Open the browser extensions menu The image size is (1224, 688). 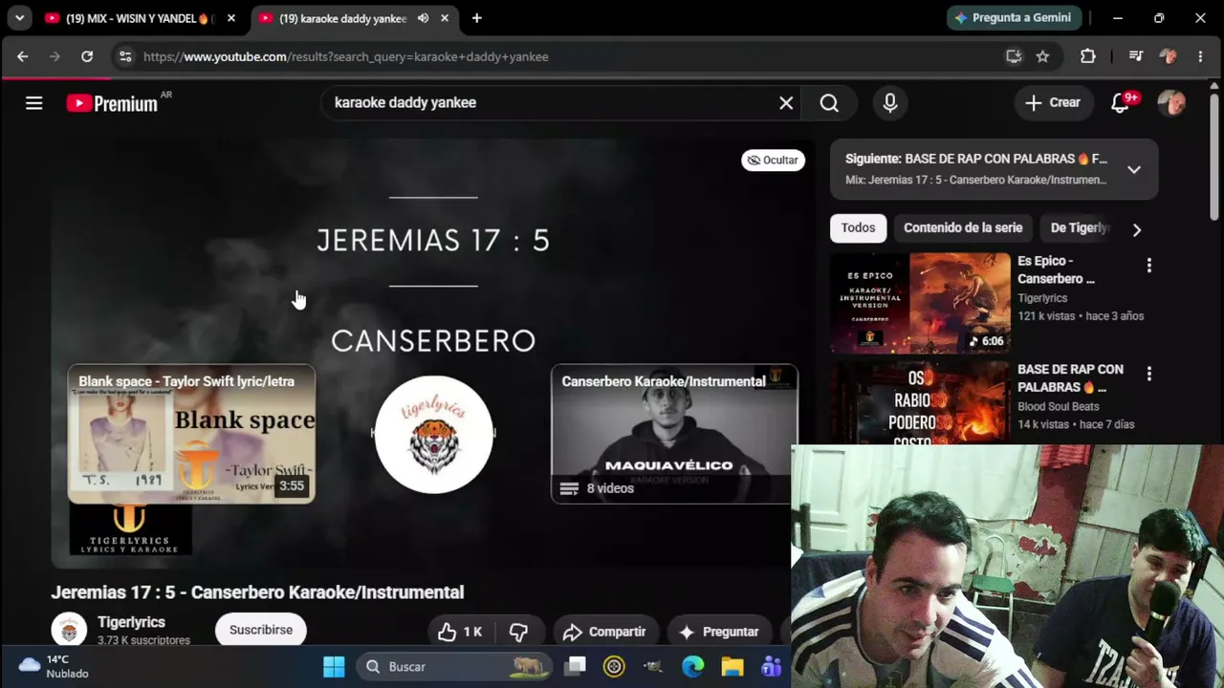(x=1088, y=56)
